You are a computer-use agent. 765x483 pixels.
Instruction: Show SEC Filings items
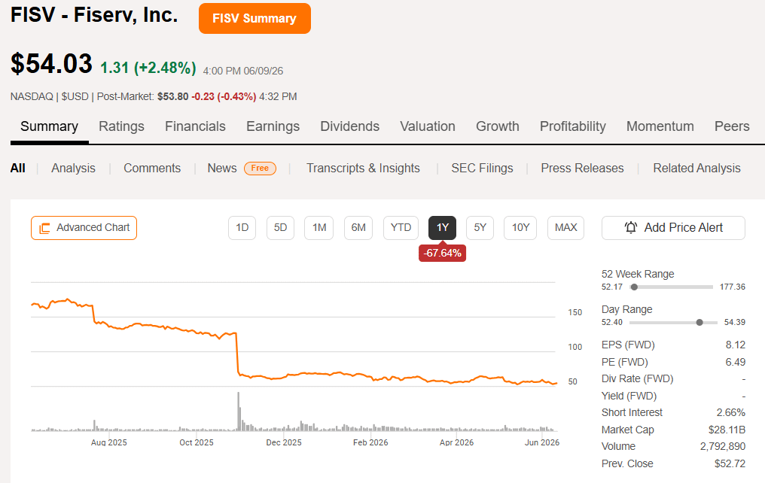[x=482, y=169]
